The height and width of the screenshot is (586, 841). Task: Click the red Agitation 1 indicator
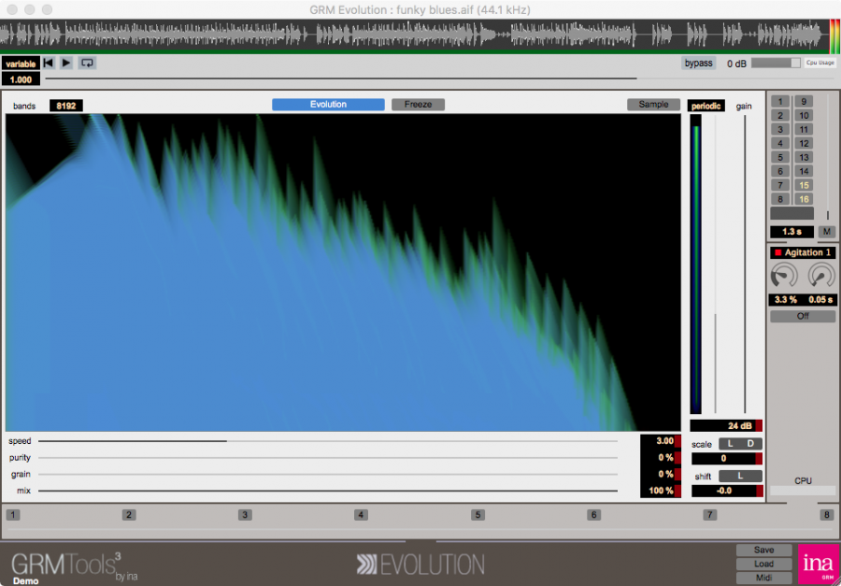pos(777,253)
